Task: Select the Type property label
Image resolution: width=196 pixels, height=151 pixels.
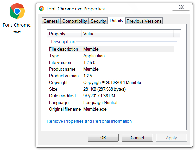Action: 54,56
